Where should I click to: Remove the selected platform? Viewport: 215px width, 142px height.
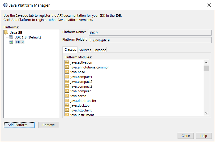coord(49,125)
